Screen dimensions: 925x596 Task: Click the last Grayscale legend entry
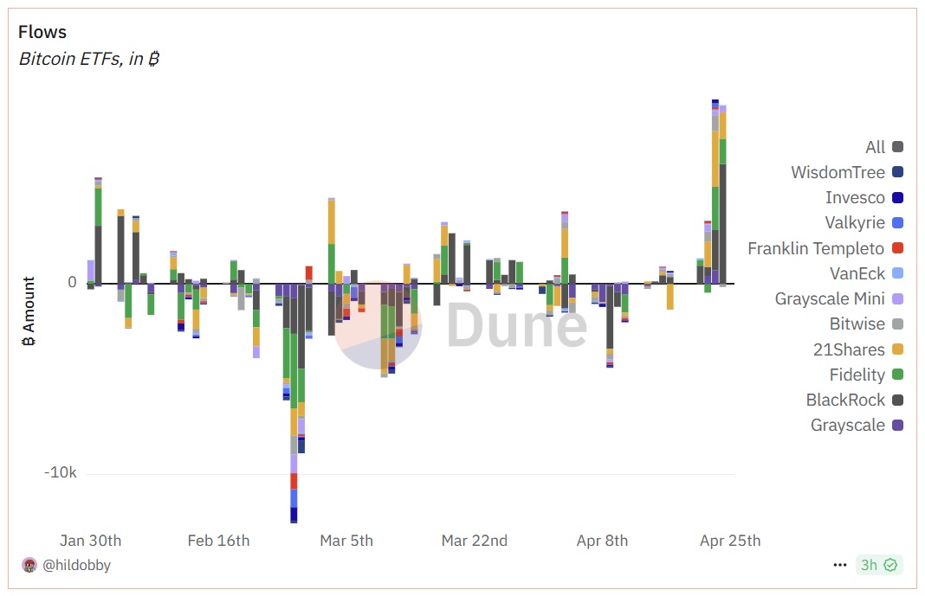pos(848,425)
